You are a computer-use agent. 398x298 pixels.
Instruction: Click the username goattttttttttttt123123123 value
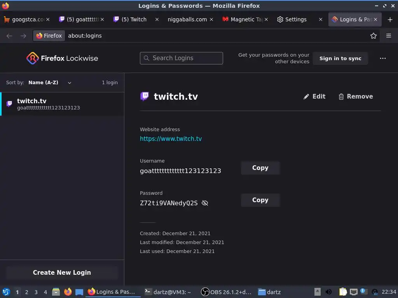180,171
